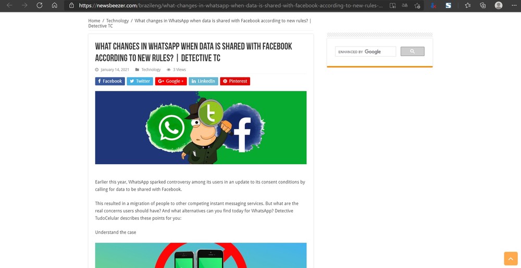Open the immersive reader icon in address bar

(393, 5)
